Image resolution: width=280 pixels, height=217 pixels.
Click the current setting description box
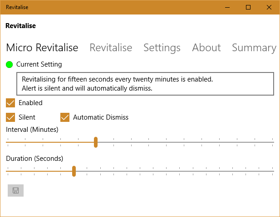pos(145,84)
